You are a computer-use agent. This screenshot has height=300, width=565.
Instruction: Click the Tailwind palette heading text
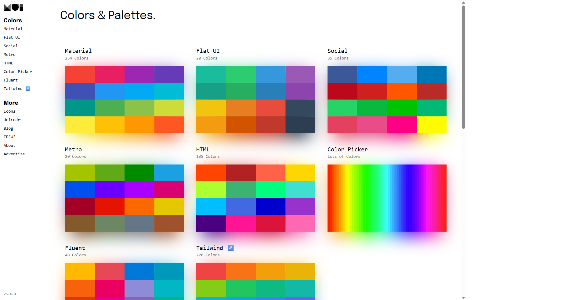[210, 248]
